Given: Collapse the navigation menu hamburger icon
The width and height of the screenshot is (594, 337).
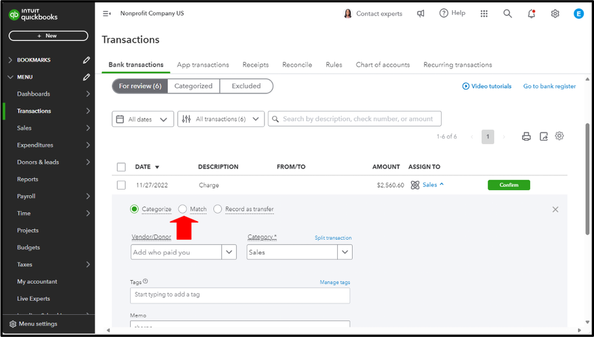Looking at the screenshot, I should (107, 14).
